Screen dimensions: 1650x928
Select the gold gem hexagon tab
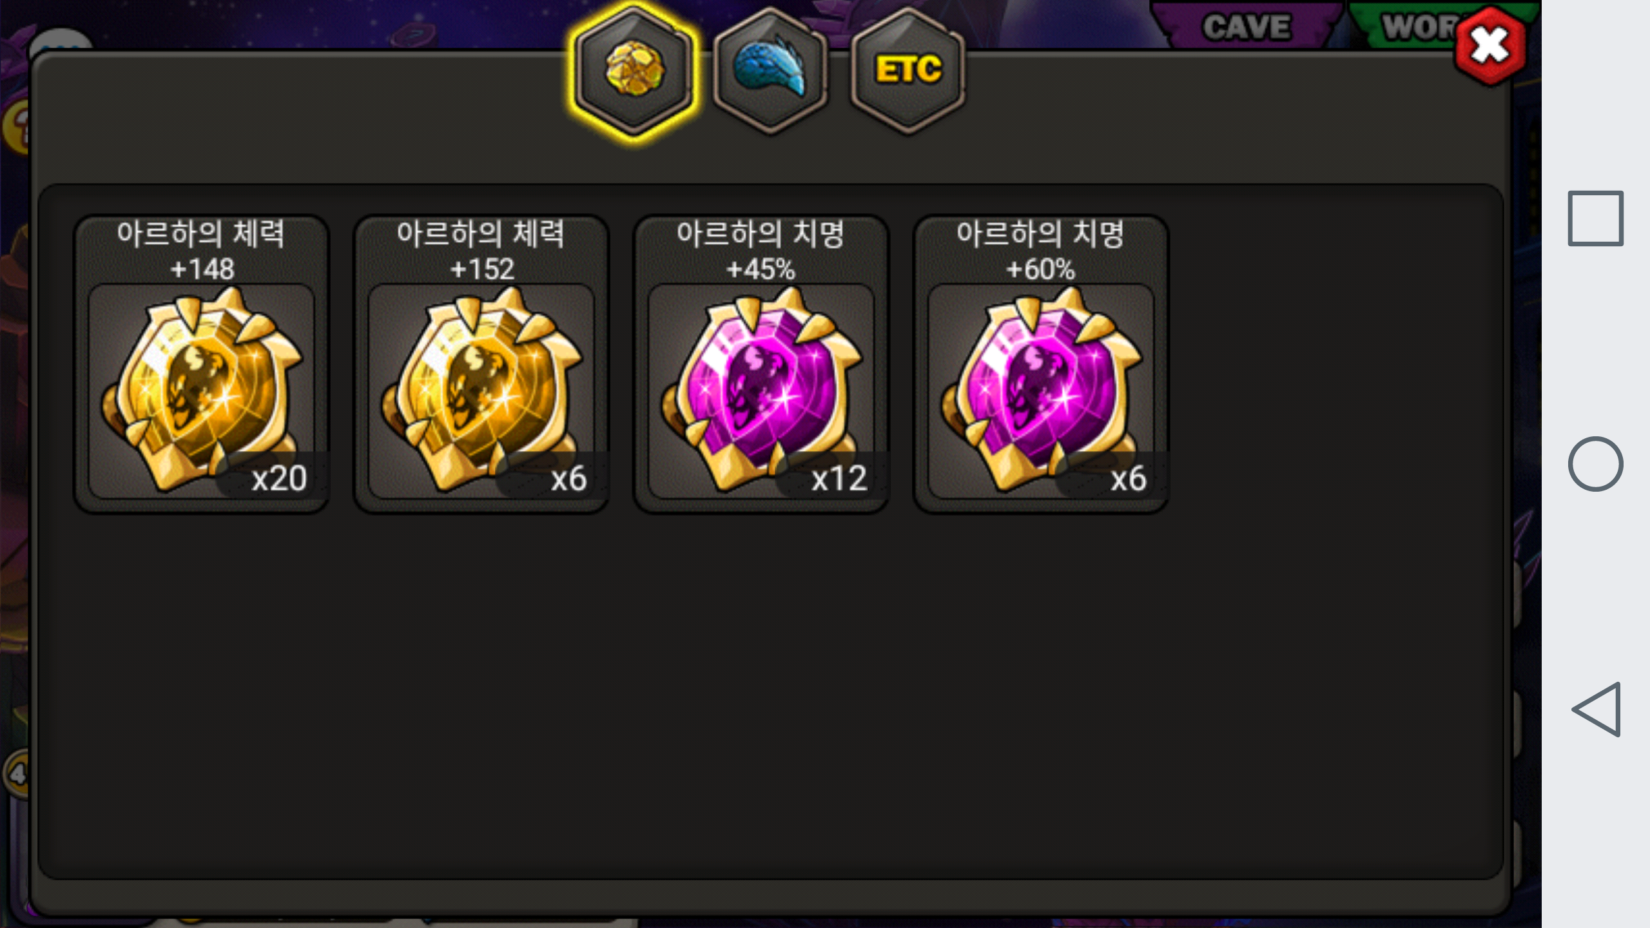click(634, 71)
